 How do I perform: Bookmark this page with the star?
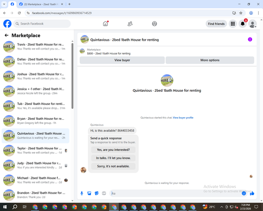(x=241, y=13)
